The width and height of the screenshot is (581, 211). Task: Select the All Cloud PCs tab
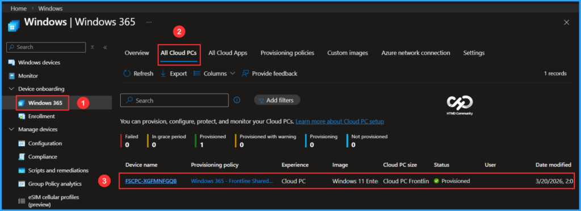click(179, 53)
